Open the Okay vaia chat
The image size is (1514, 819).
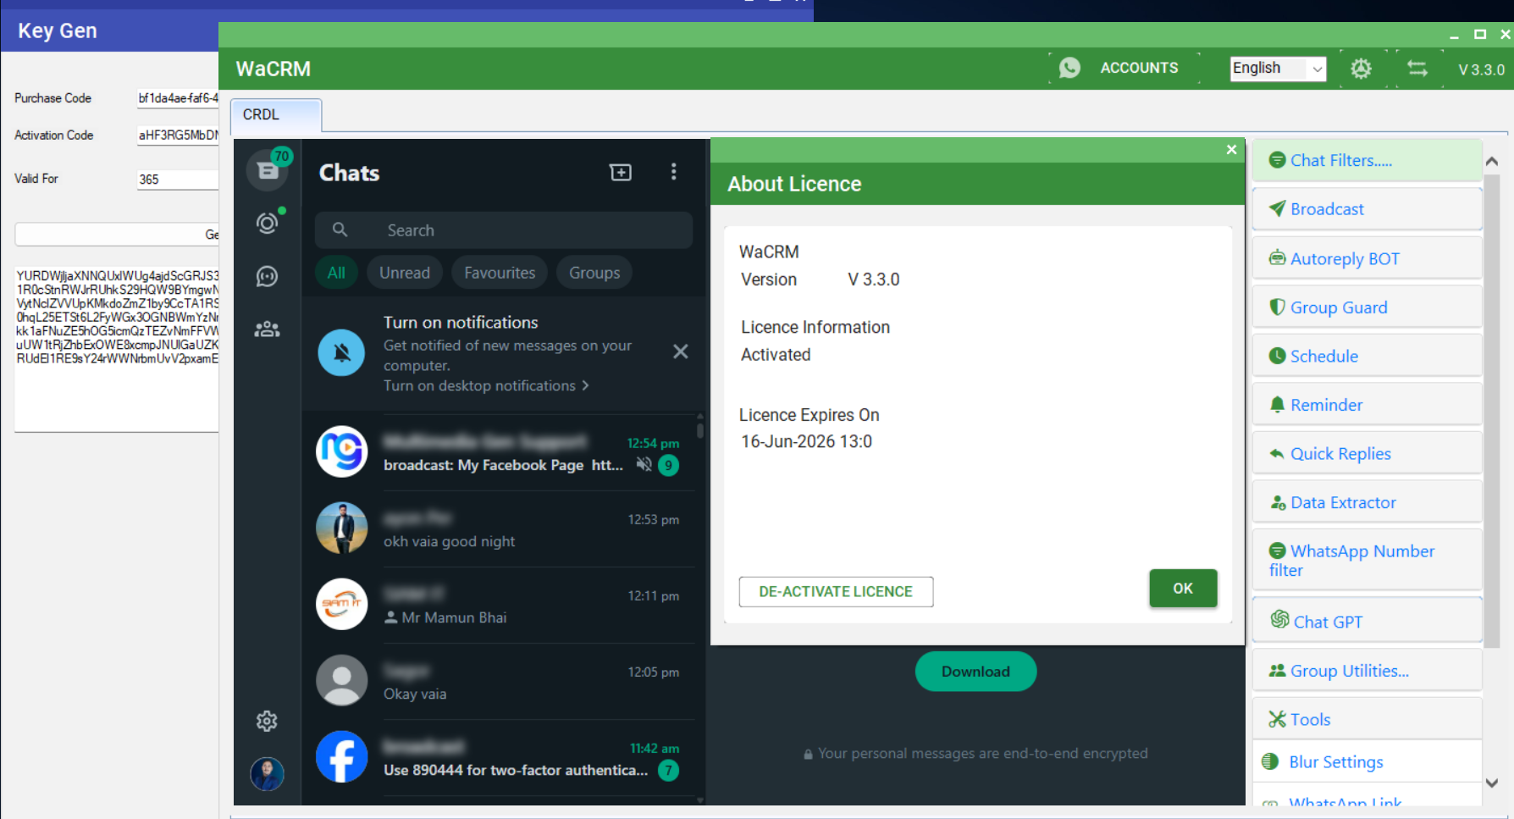504,681
